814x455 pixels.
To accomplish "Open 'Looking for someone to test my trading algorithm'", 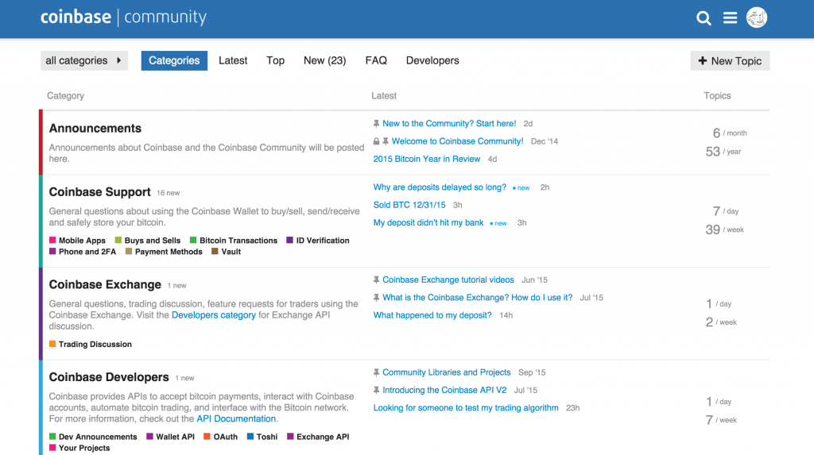I will 466,408.
